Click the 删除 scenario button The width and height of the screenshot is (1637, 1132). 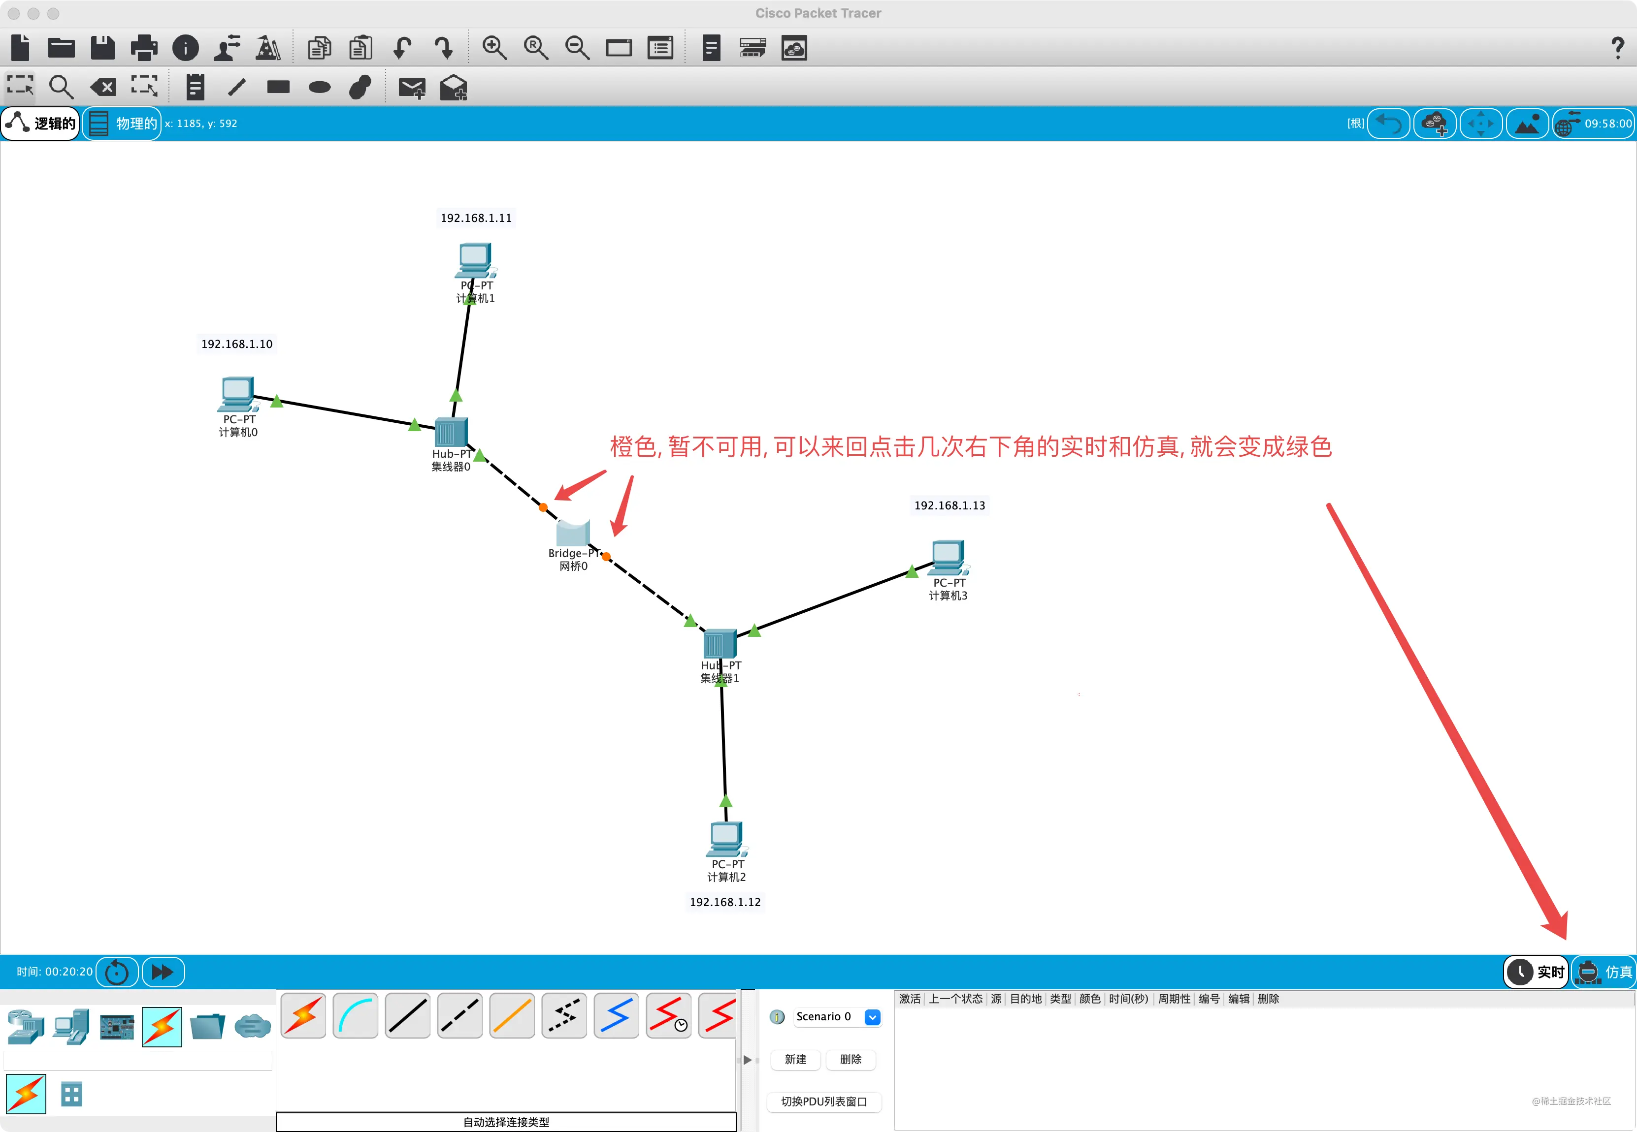851,1060
